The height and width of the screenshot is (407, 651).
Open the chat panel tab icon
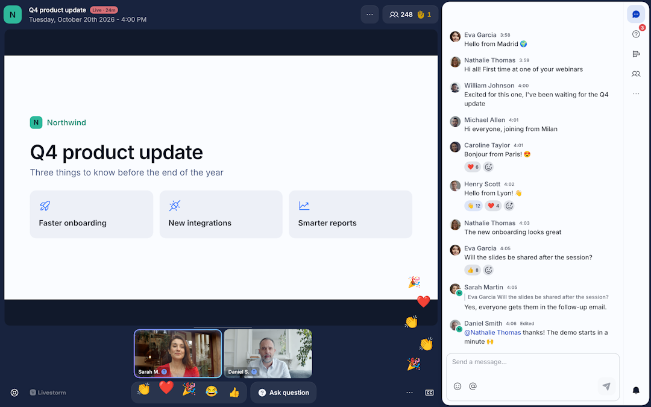pos(636,14)
